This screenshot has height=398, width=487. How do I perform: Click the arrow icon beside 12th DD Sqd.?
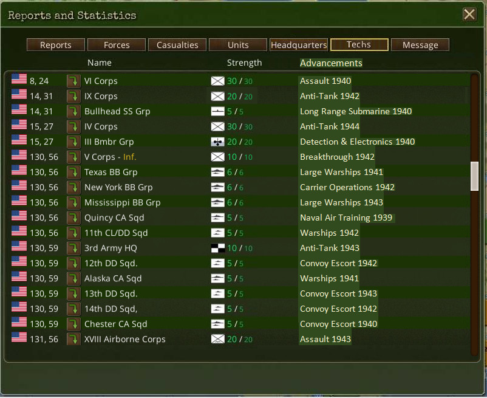[73, 264]
